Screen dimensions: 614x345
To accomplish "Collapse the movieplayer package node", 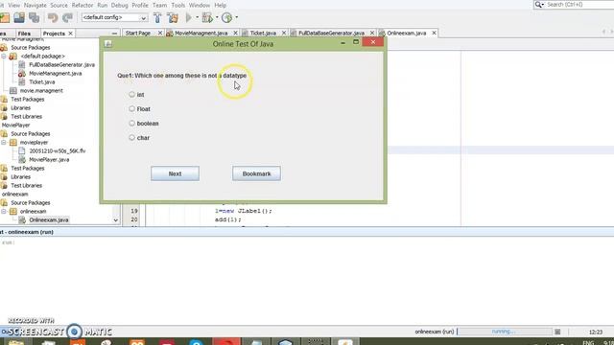I will 4,143.
